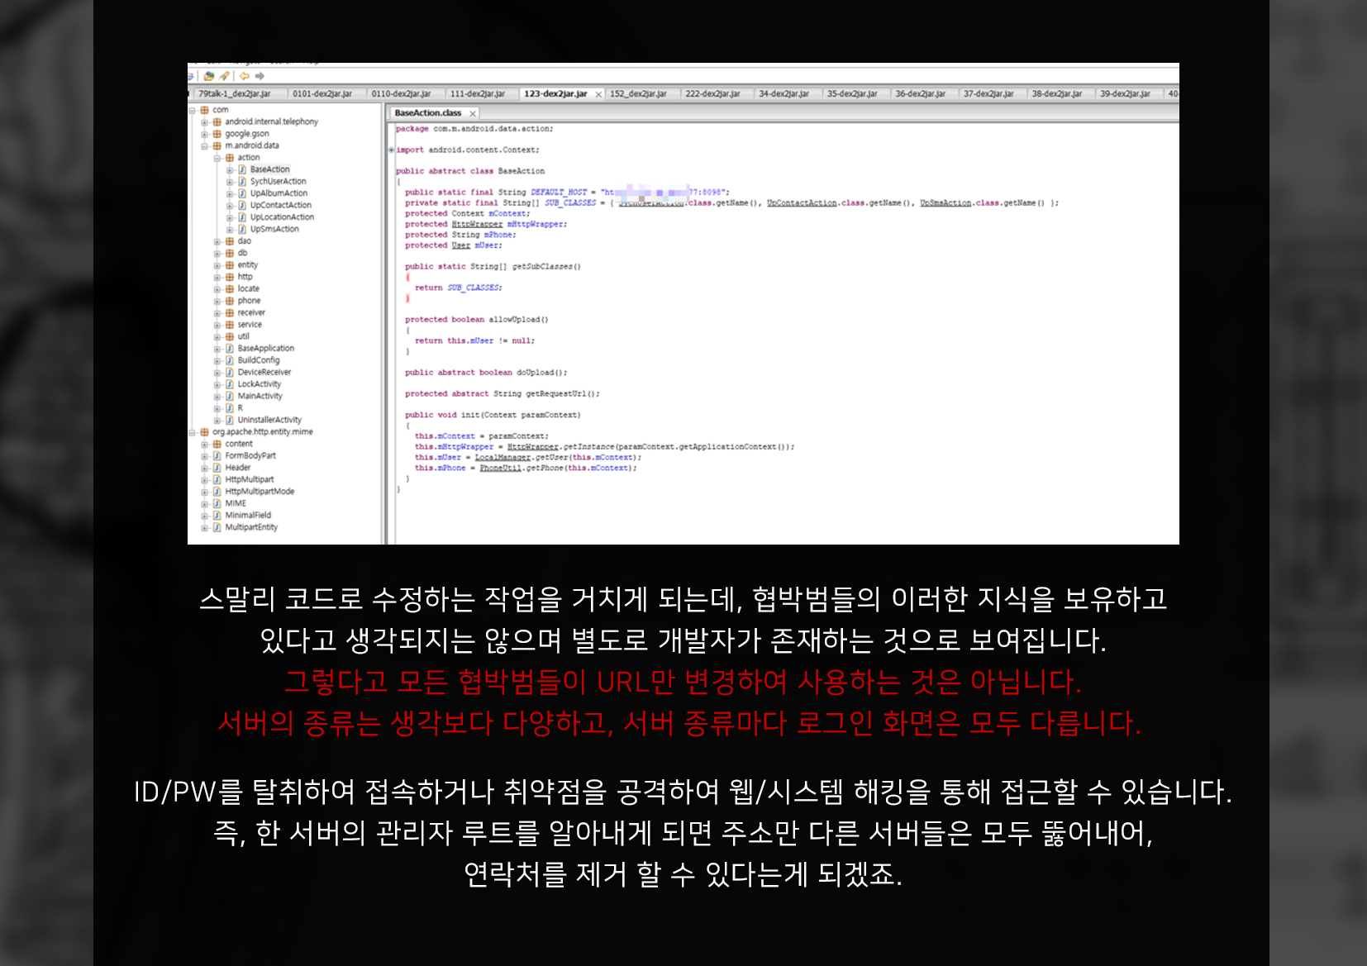Click the content package icon
This screenshot has height=966, width=1367.
217,445
